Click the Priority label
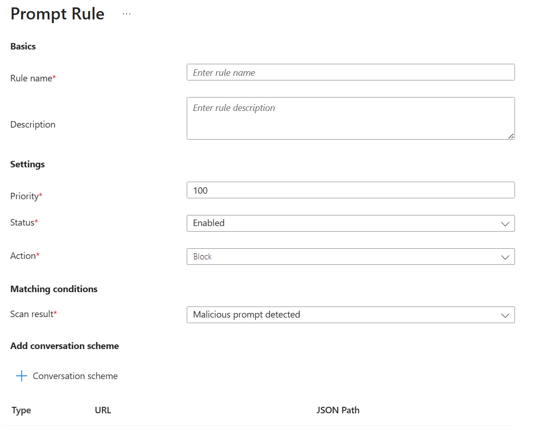This screenshot has height=435, width=533. click(25, 196)
